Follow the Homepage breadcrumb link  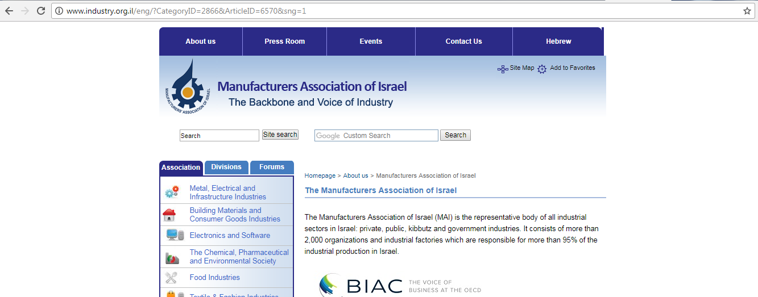click(x=320, y=175)
